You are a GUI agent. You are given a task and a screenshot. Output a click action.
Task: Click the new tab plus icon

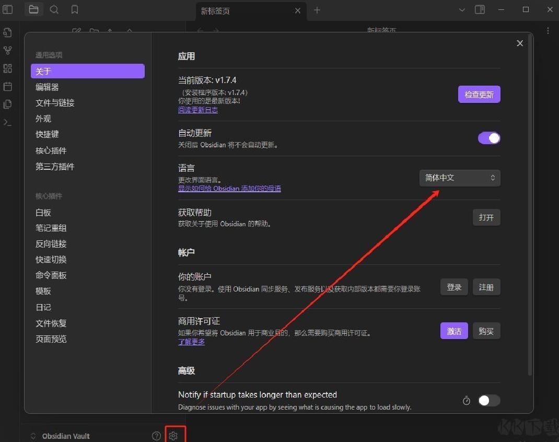pos(317,10)
